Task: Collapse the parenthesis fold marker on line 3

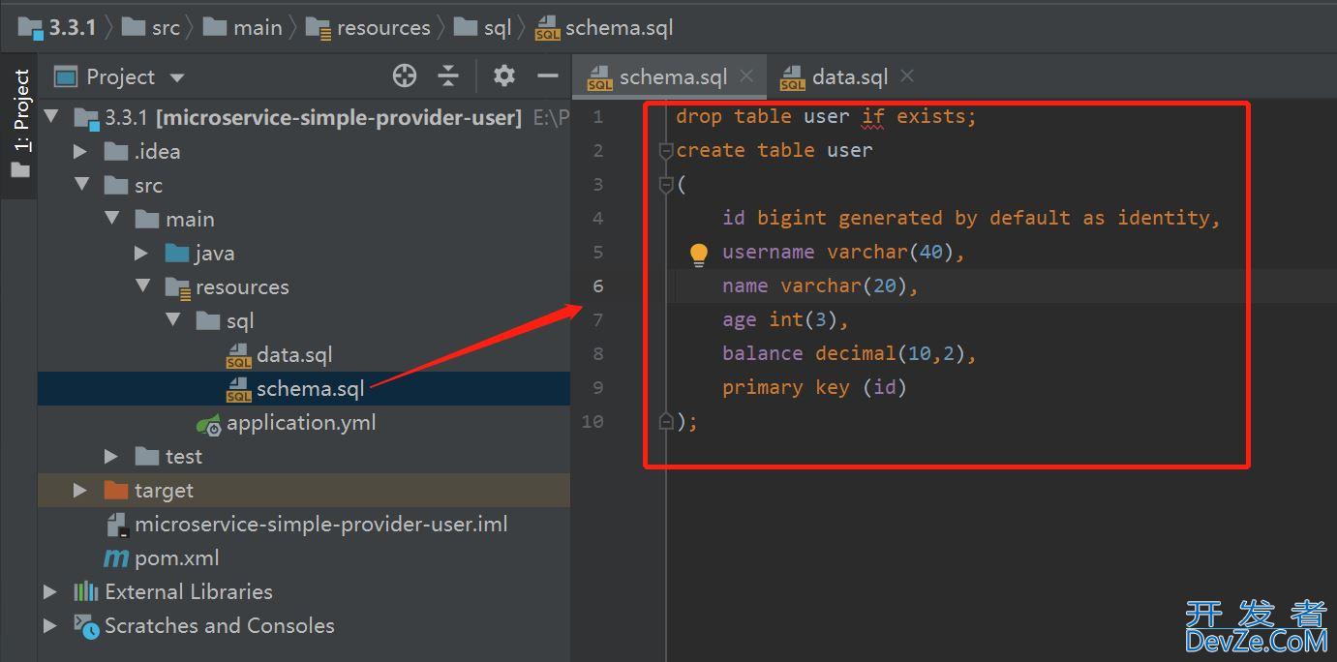Action: pyautogui.click(x=666, y=185)
